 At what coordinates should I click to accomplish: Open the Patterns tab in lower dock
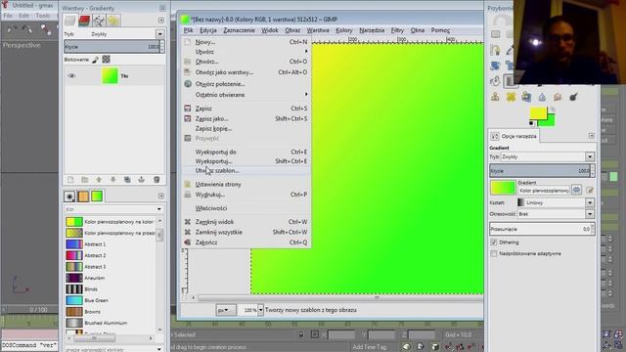(x=83, y=196)
